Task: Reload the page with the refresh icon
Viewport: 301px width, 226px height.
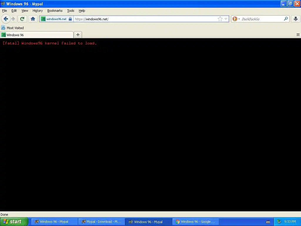Action: pyautogui.click(x=22, y=19)
